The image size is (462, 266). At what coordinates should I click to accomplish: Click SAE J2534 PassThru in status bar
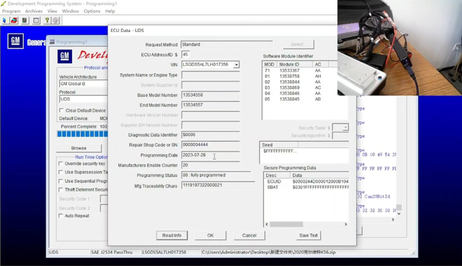112,253
